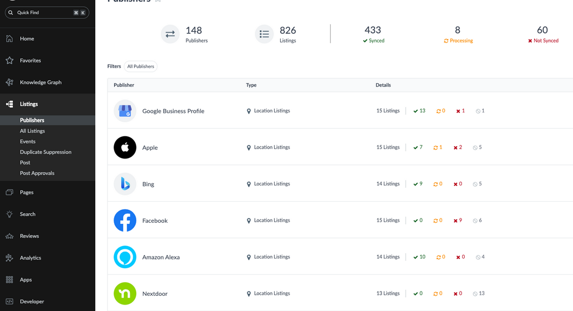Click the Apple publisher logo

coord(125,147)
